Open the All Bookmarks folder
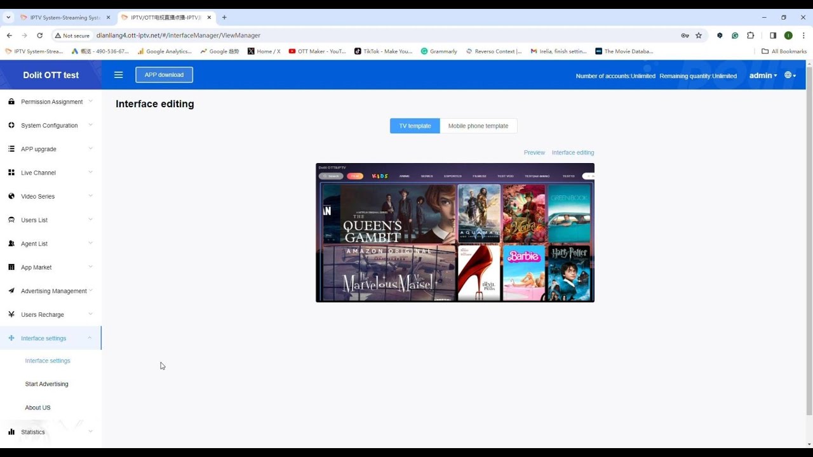 pyautogui.click(x=784, y=51)
